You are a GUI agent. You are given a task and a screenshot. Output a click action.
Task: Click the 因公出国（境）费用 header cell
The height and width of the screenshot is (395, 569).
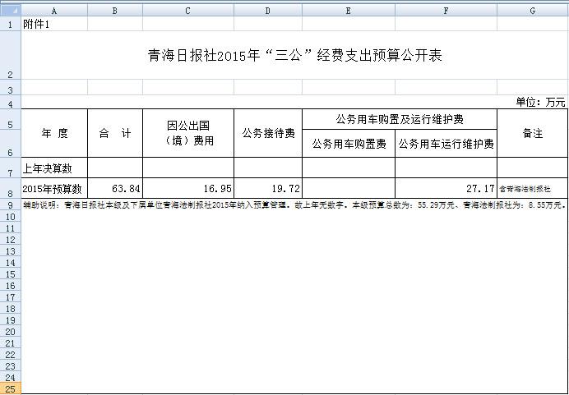point(188,133)
